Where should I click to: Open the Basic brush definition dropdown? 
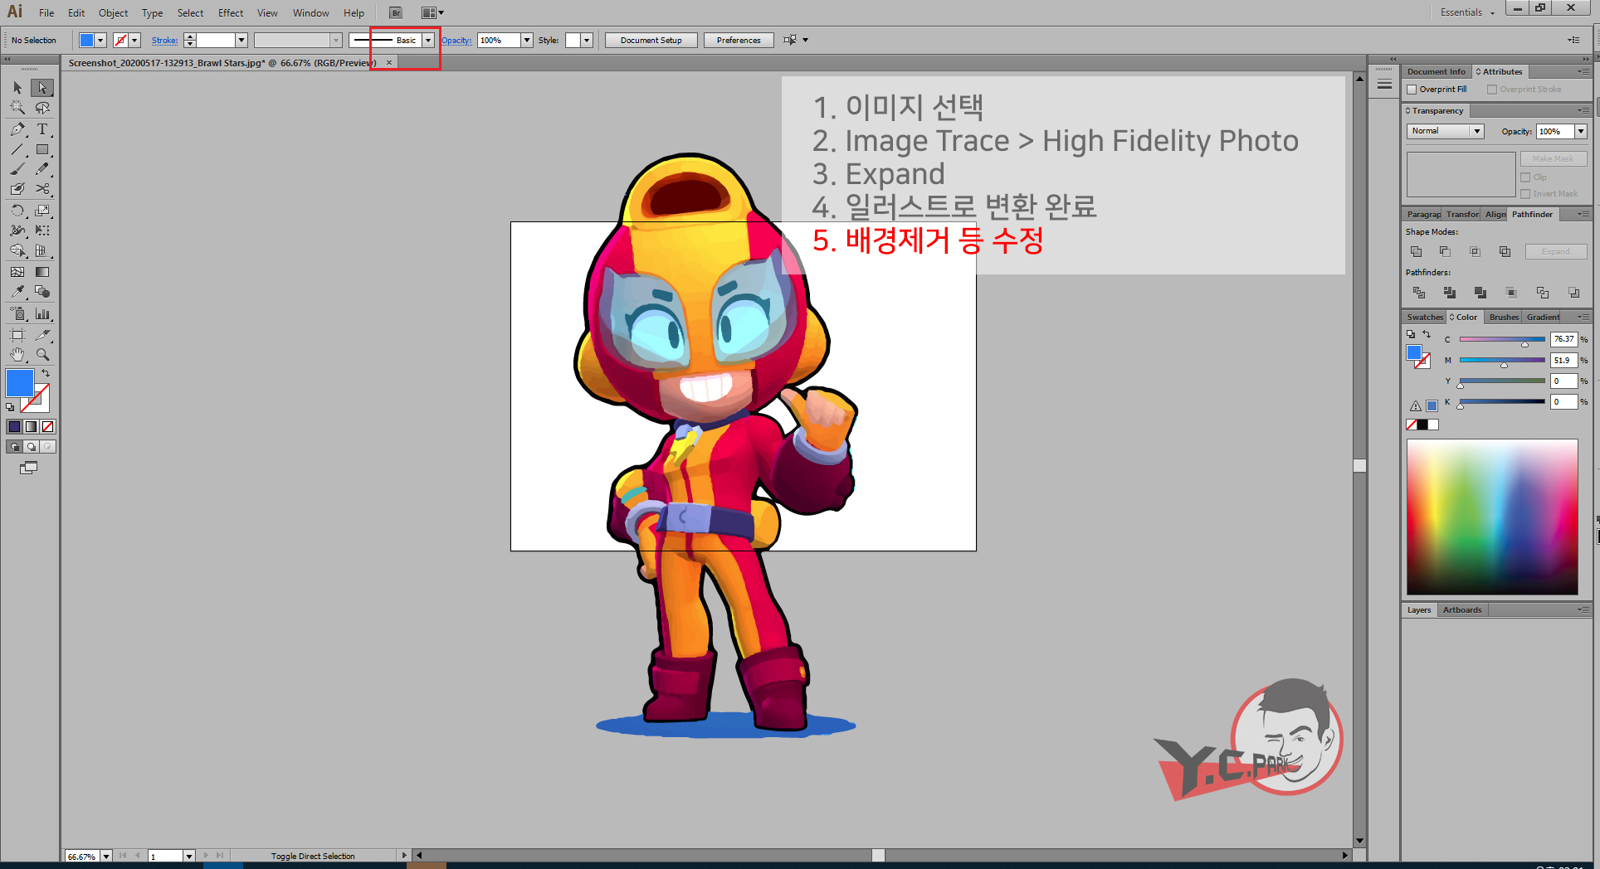pyautogui.click(x=428, y=40)
